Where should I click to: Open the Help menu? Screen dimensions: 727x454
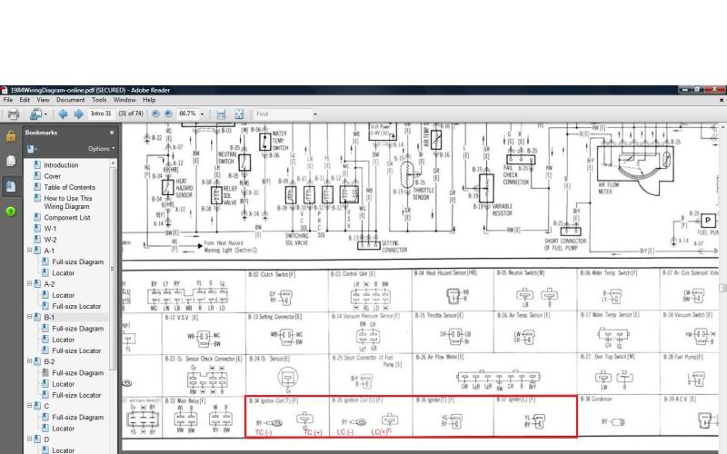click(x=149, y=100)
